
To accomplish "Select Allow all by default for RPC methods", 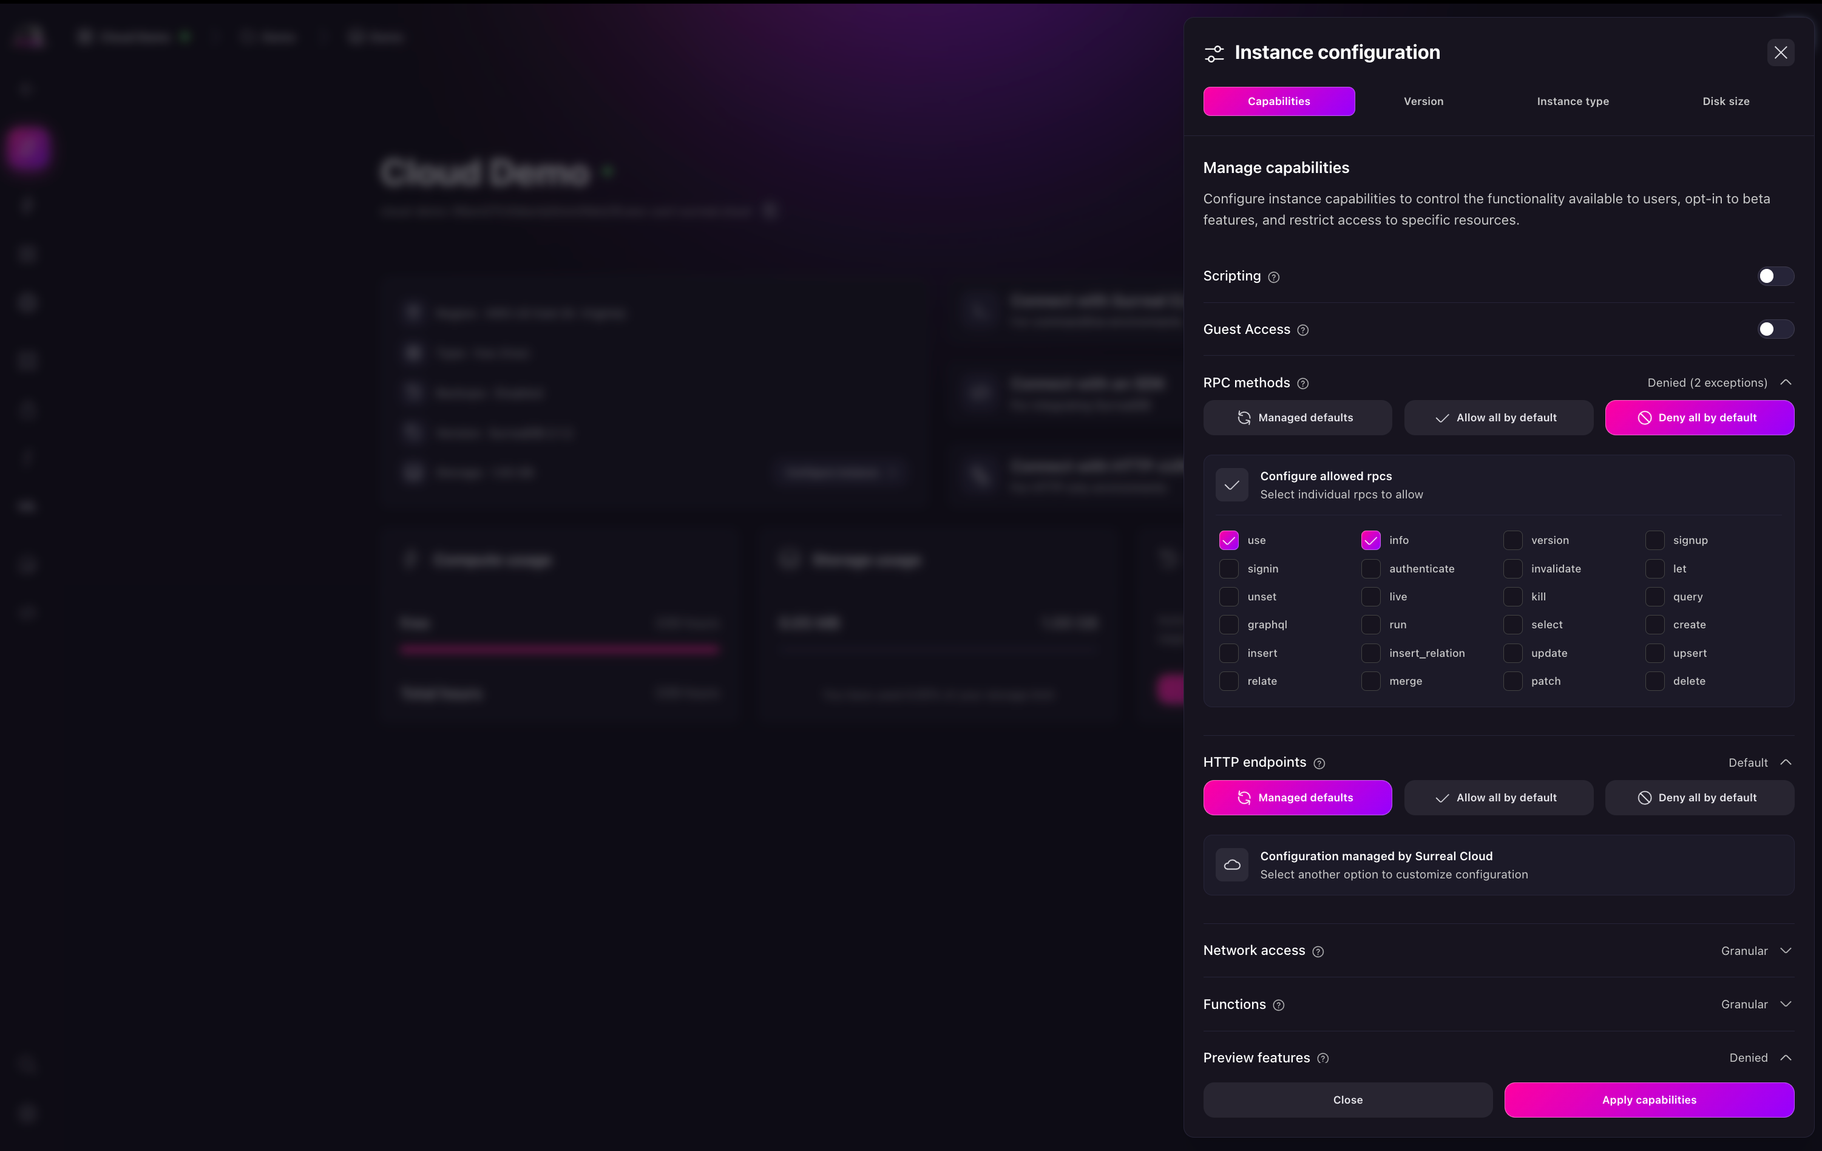I will [1499, 417].
